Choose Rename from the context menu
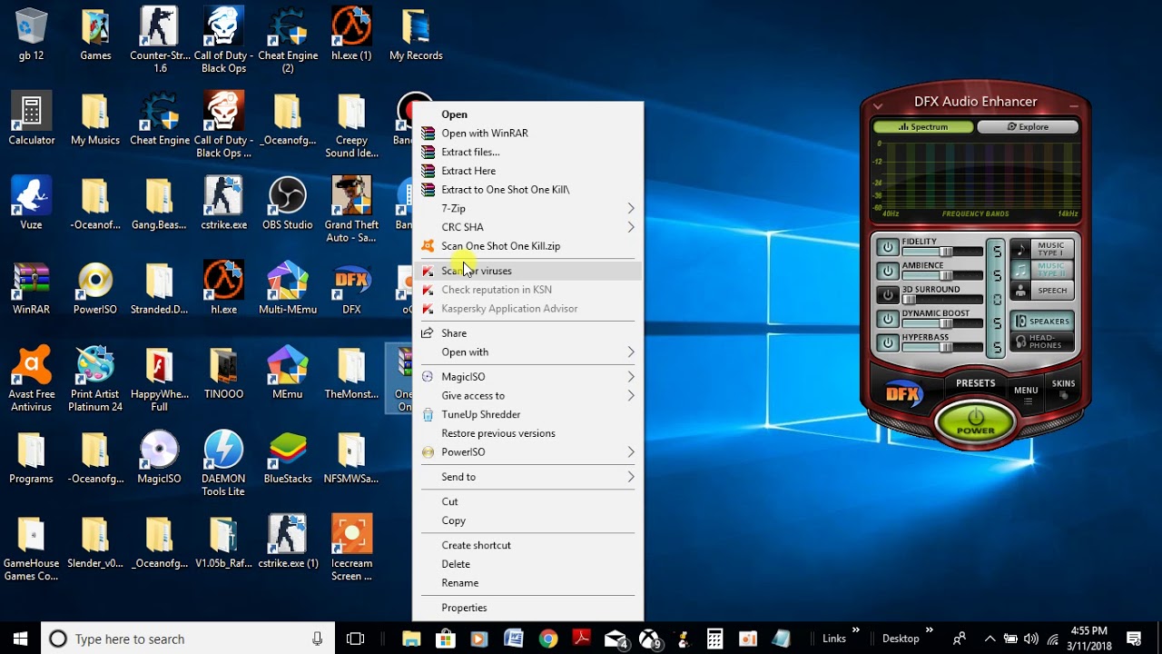1162x654 pixels. 527,582
